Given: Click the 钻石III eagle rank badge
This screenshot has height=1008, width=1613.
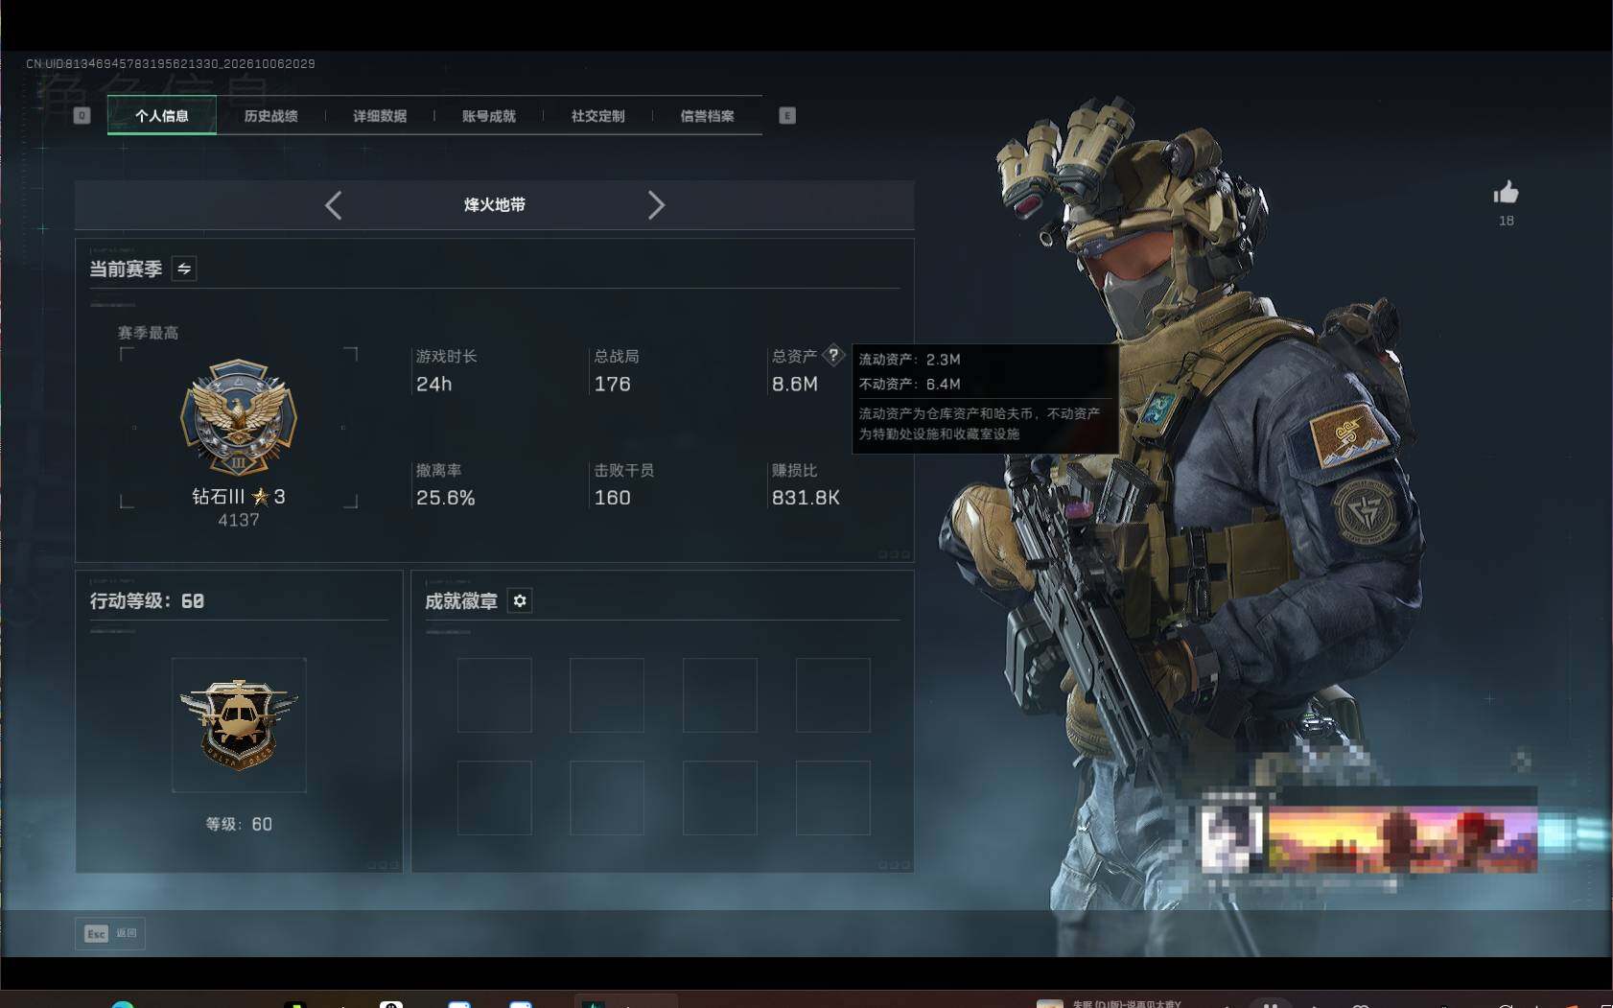Looking at the screenshot, I should coord(239,417).
